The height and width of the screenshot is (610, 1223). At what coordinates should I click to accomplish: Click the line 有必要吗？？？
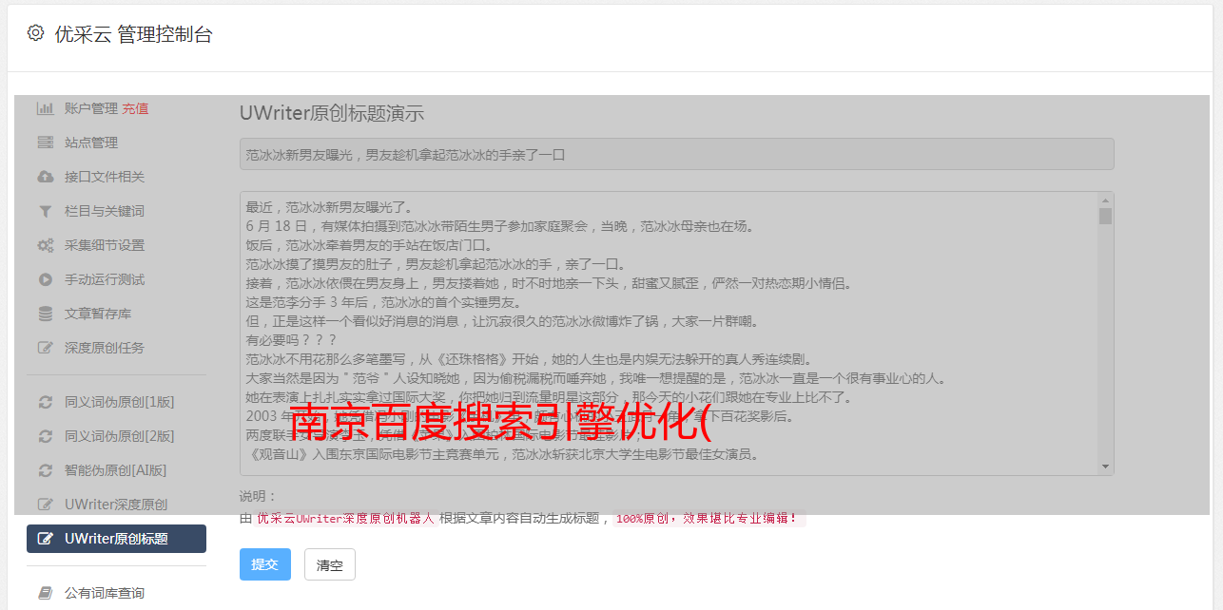(x=291, y=340)
